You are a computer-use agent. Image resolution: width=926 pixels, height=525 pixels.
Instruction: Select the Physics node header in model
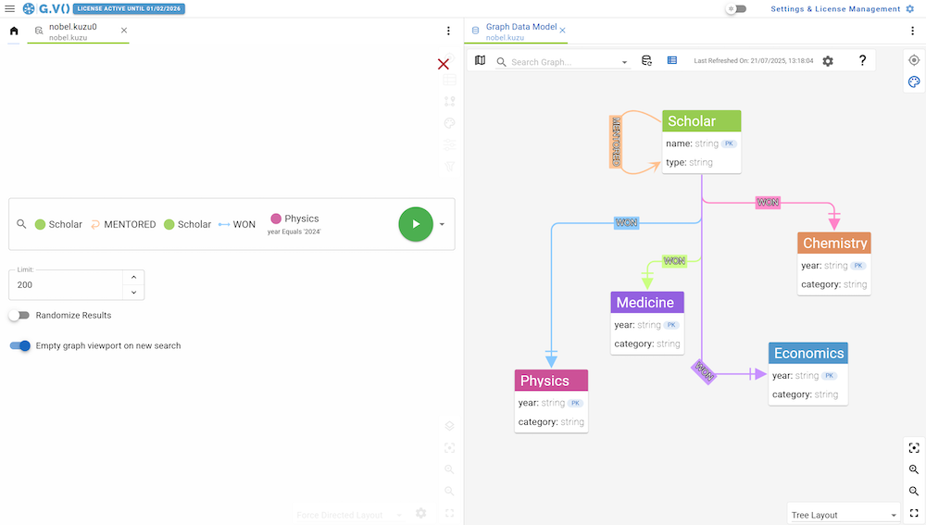pos(551,381)
